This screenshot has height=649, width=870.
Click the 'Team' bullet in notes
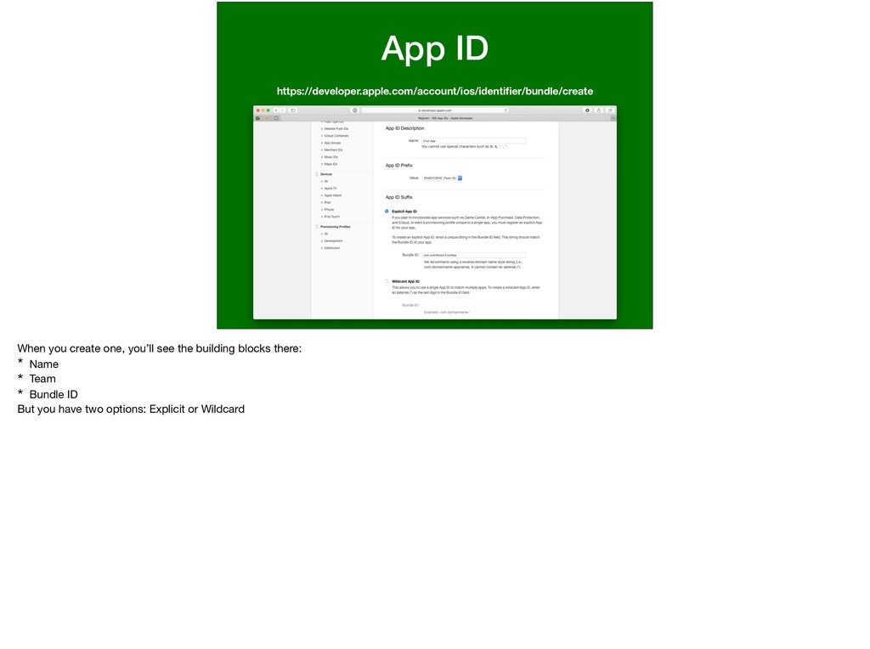tap(42, 379)
